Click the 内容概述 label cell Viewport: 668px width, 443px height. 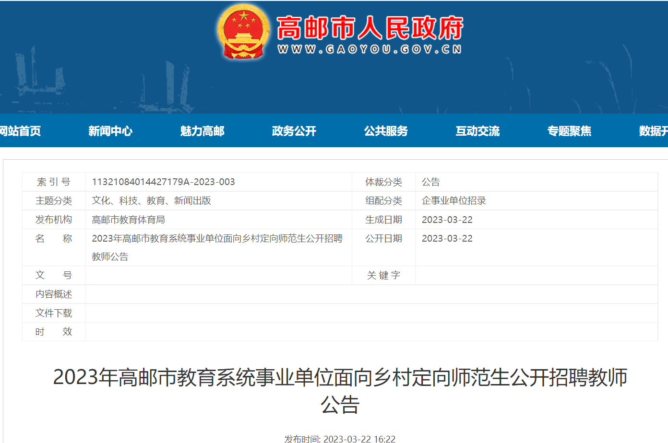coord(54,294)
